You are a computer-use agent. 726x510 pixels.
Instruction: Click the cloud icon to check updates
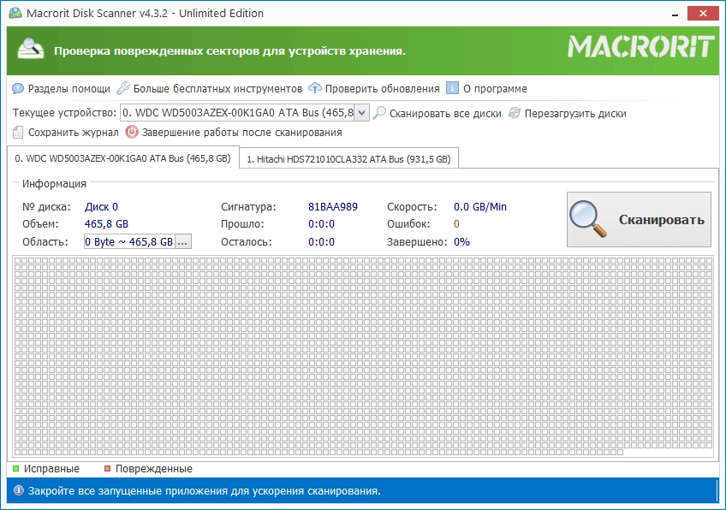pyautogui.click(x=315, y=88)
